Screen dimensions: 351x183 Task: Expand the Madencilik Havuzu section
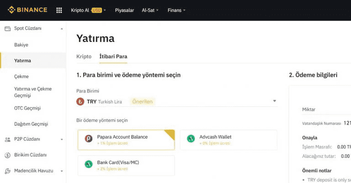click(62, 171)
